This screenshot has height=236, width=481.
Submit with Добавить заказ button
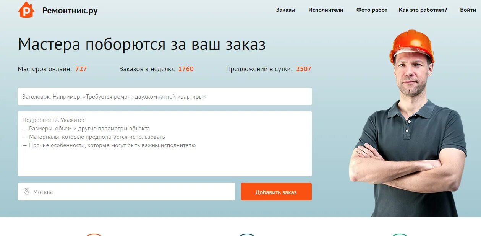[x=276, y=192]
